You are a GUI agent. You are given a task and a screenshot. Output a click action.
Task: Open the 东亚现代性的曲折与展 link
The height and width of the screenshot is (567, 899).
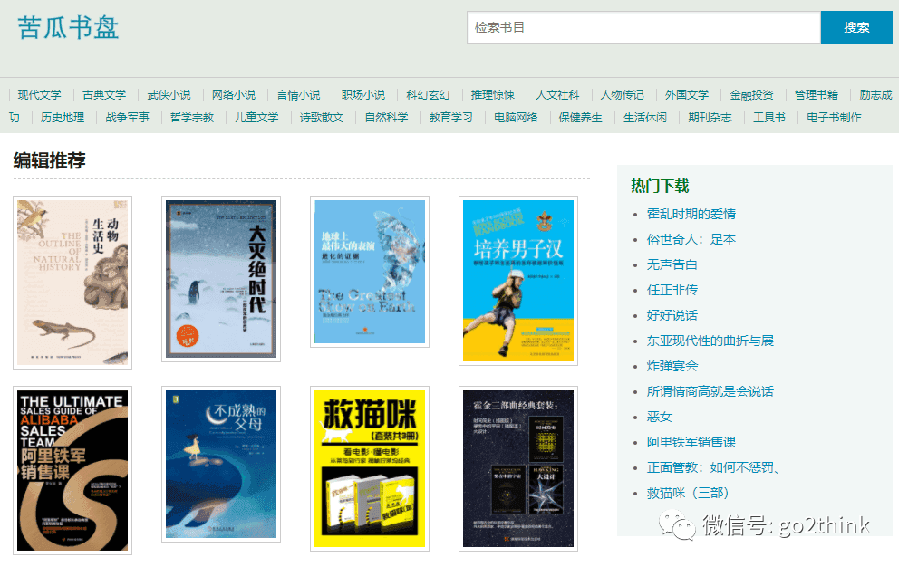pyautogui.click(x=710, y=341)
